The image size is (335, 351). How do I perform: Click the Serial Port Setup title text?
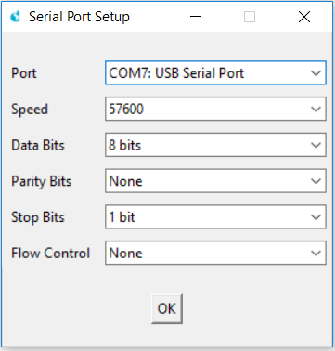(x=79, y=17)
